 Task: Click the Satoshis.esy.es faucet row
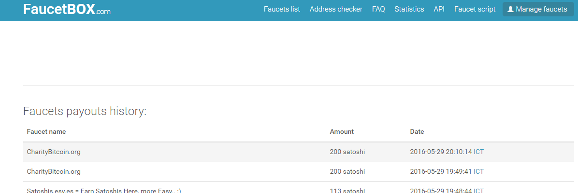click(x=104, y=191)
